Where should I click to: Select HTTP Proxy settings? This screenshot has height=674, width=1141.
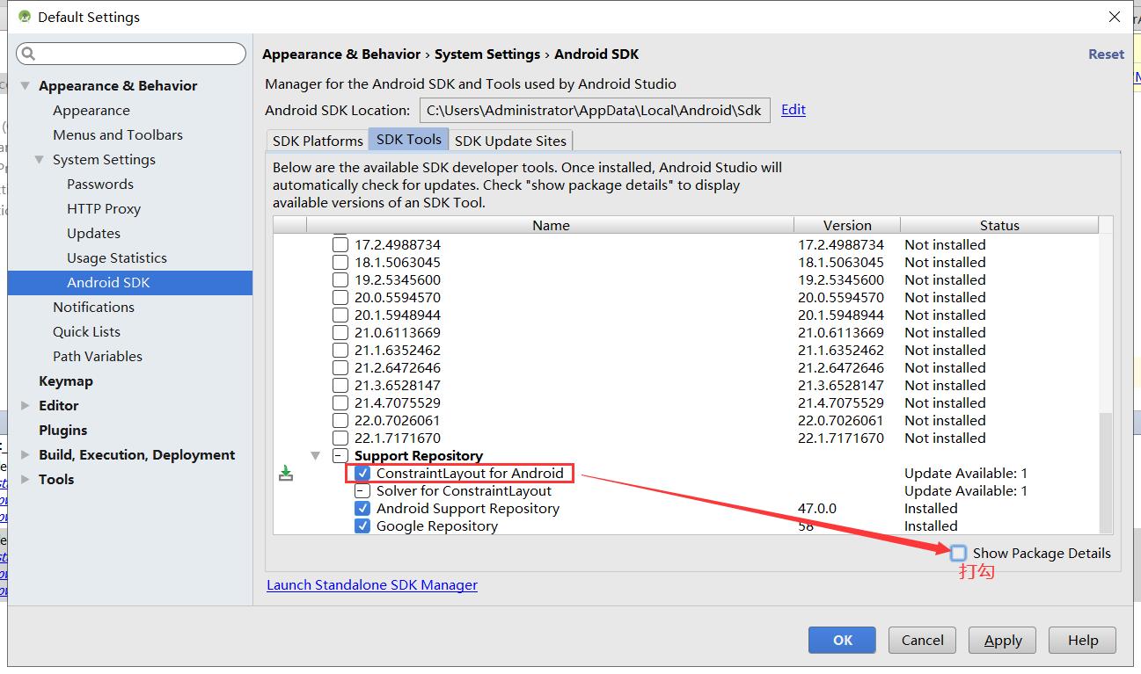[104, 209]
